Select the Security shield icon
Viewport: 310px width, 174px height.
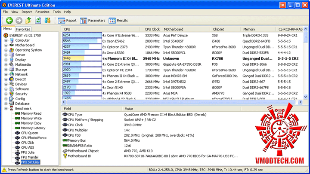[x=12, y=94]
